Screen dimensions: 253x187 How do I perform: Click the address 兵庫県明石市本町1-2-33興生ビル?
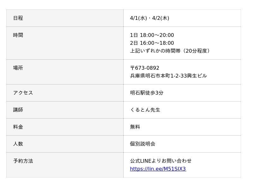(168, 76)
